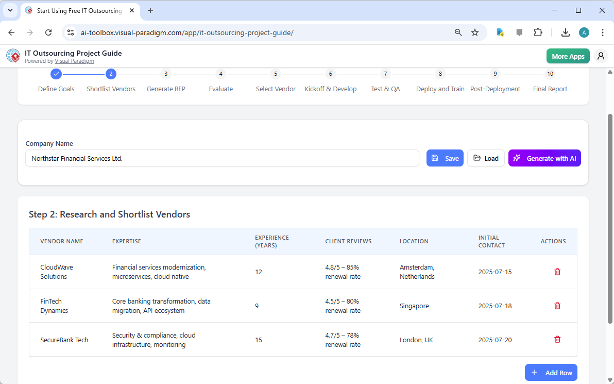Click the More Apps button
Screen dimensions: 614x384
[x=568, y=56]
